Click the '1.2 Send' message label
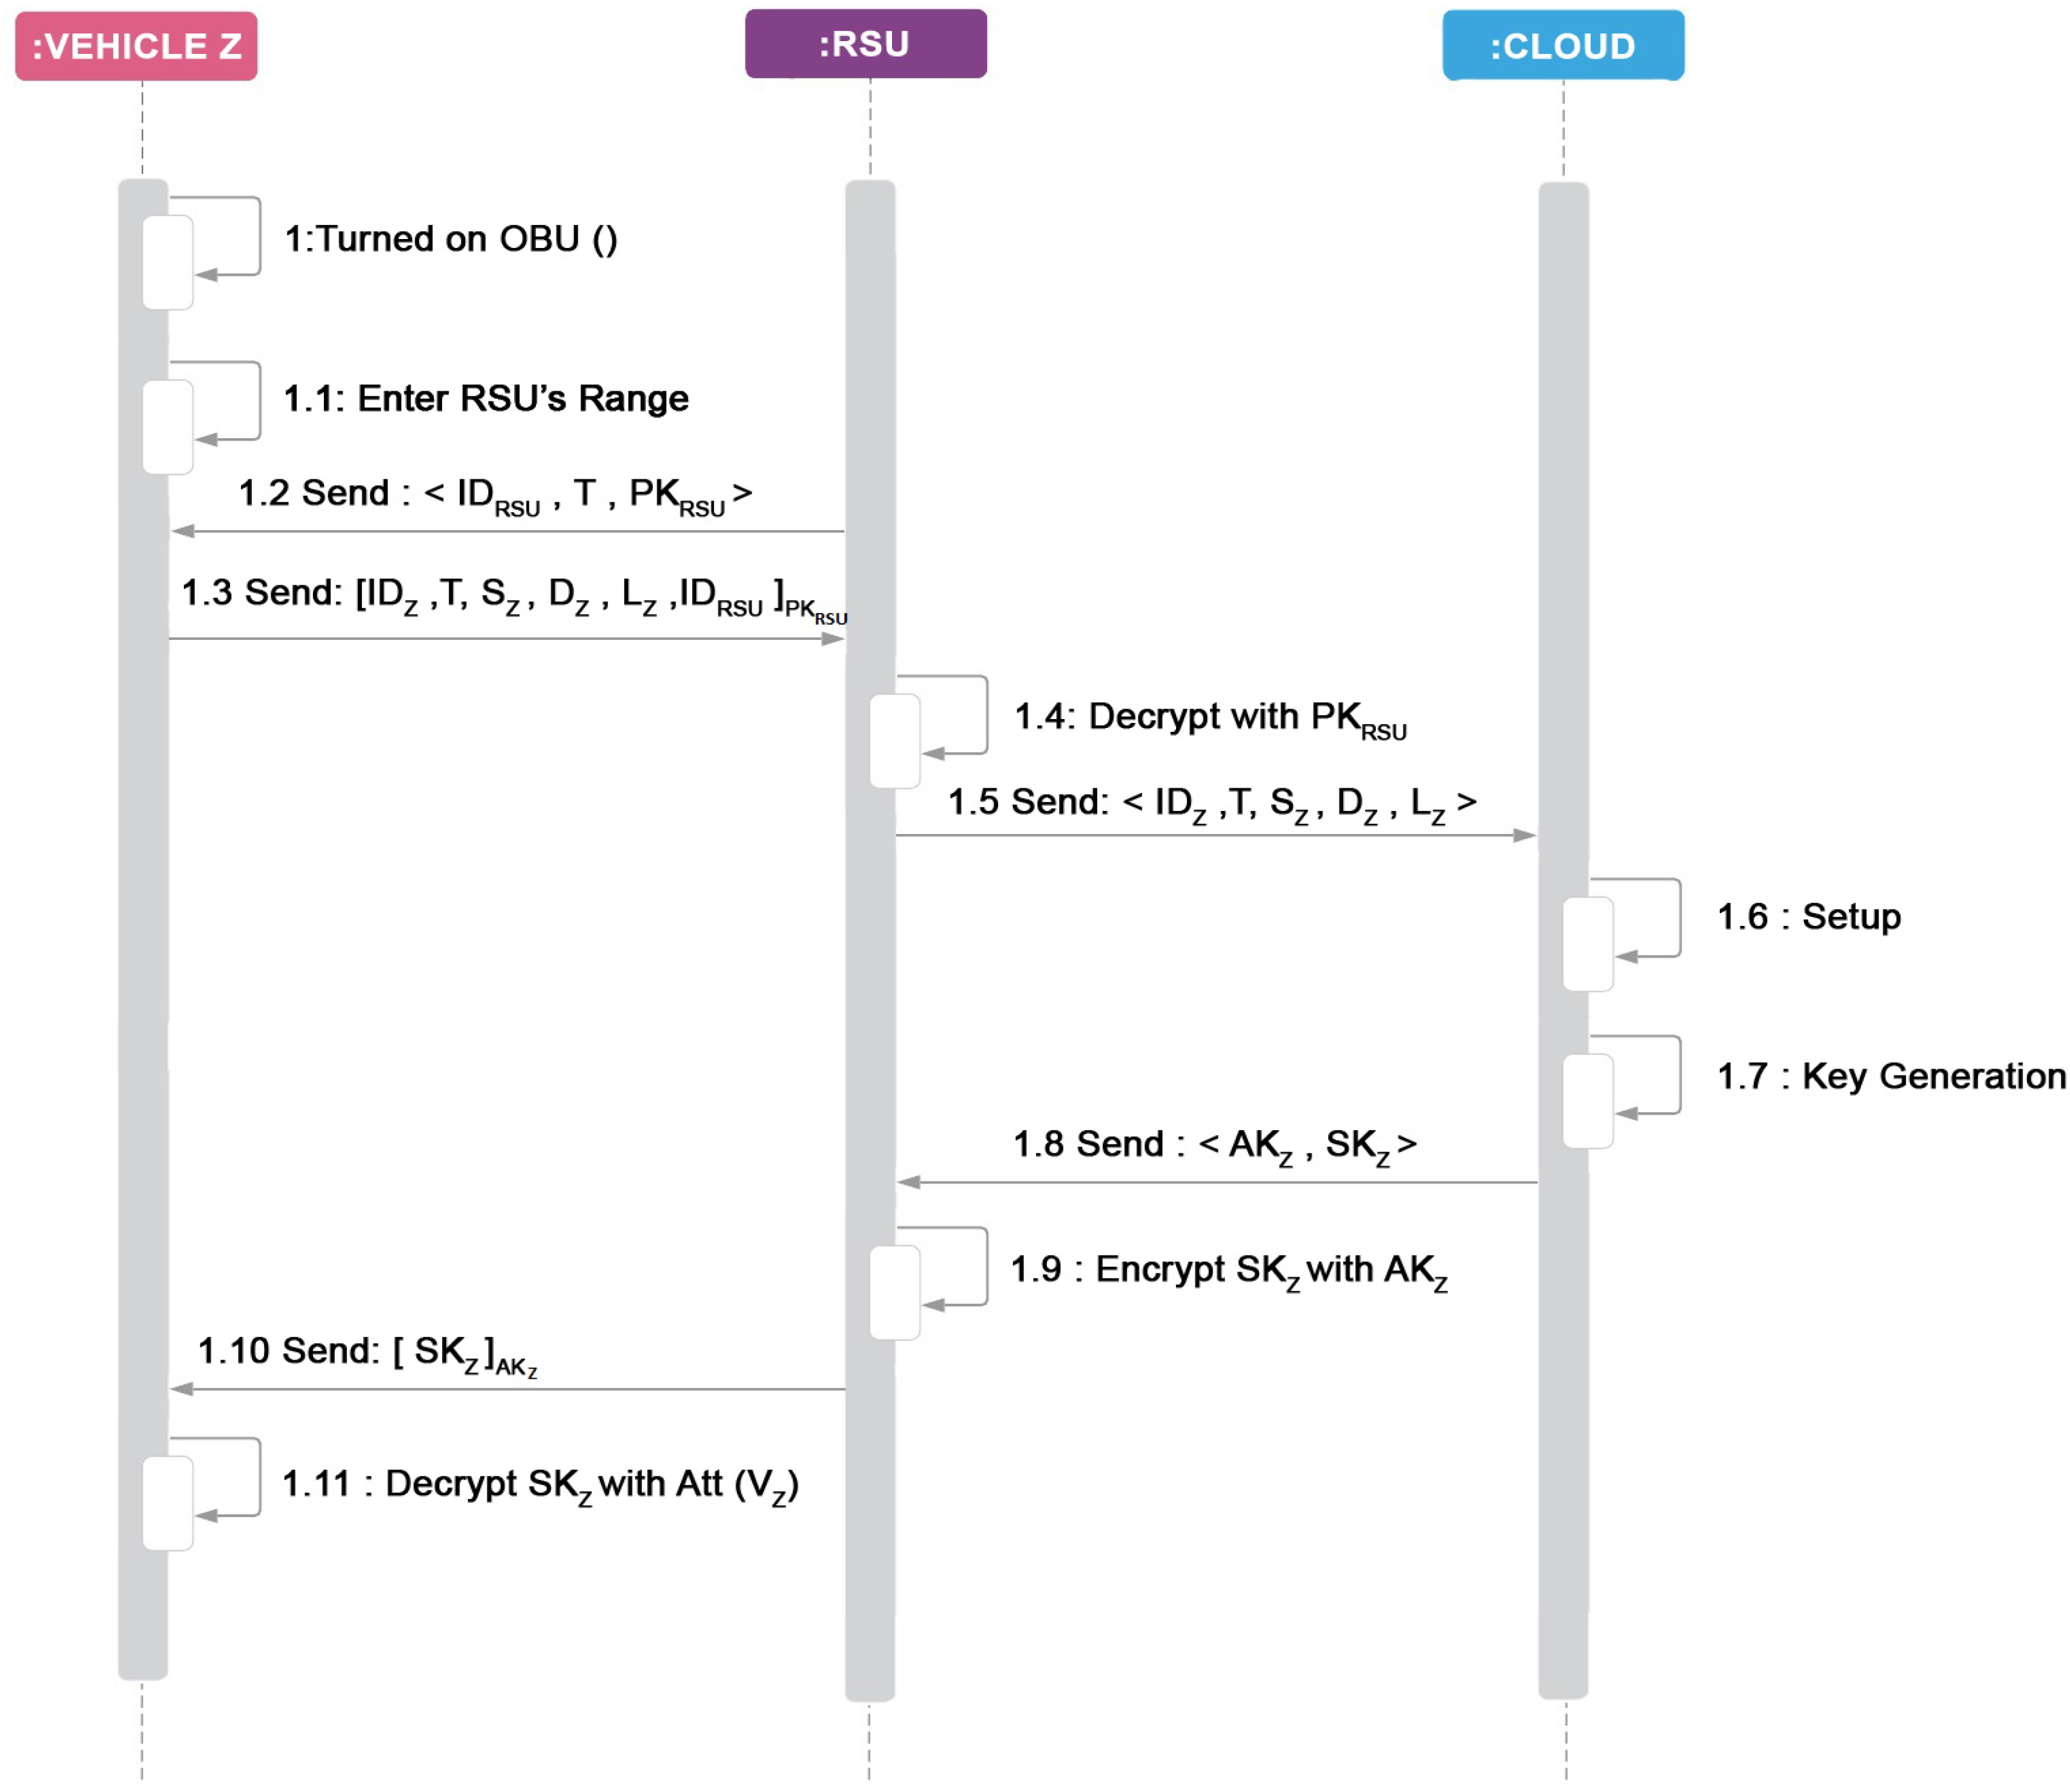2070x1792 pixels. [495, 496]
